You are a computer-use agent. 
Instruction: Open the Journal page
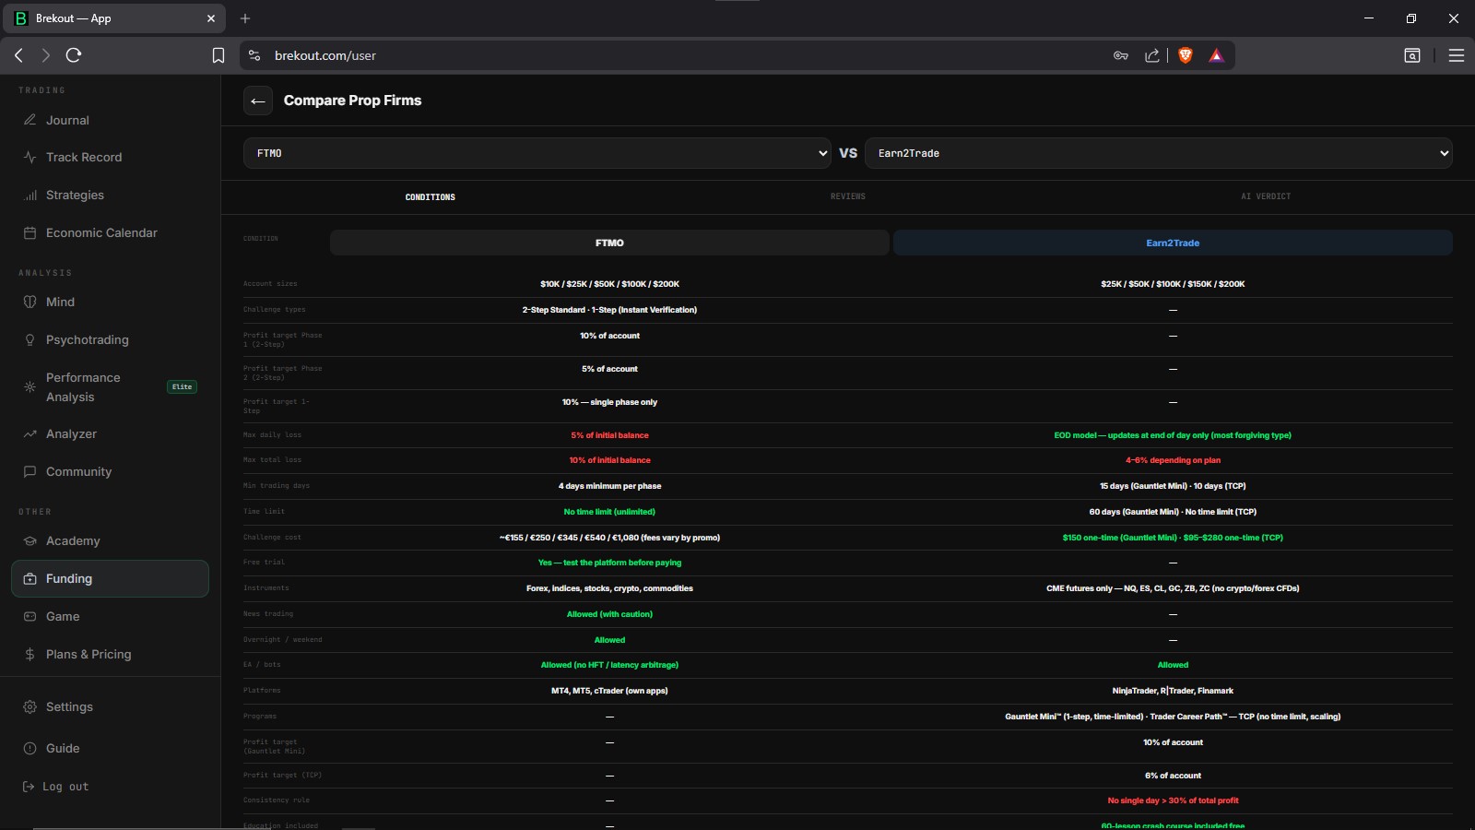[x=110, y=120]
